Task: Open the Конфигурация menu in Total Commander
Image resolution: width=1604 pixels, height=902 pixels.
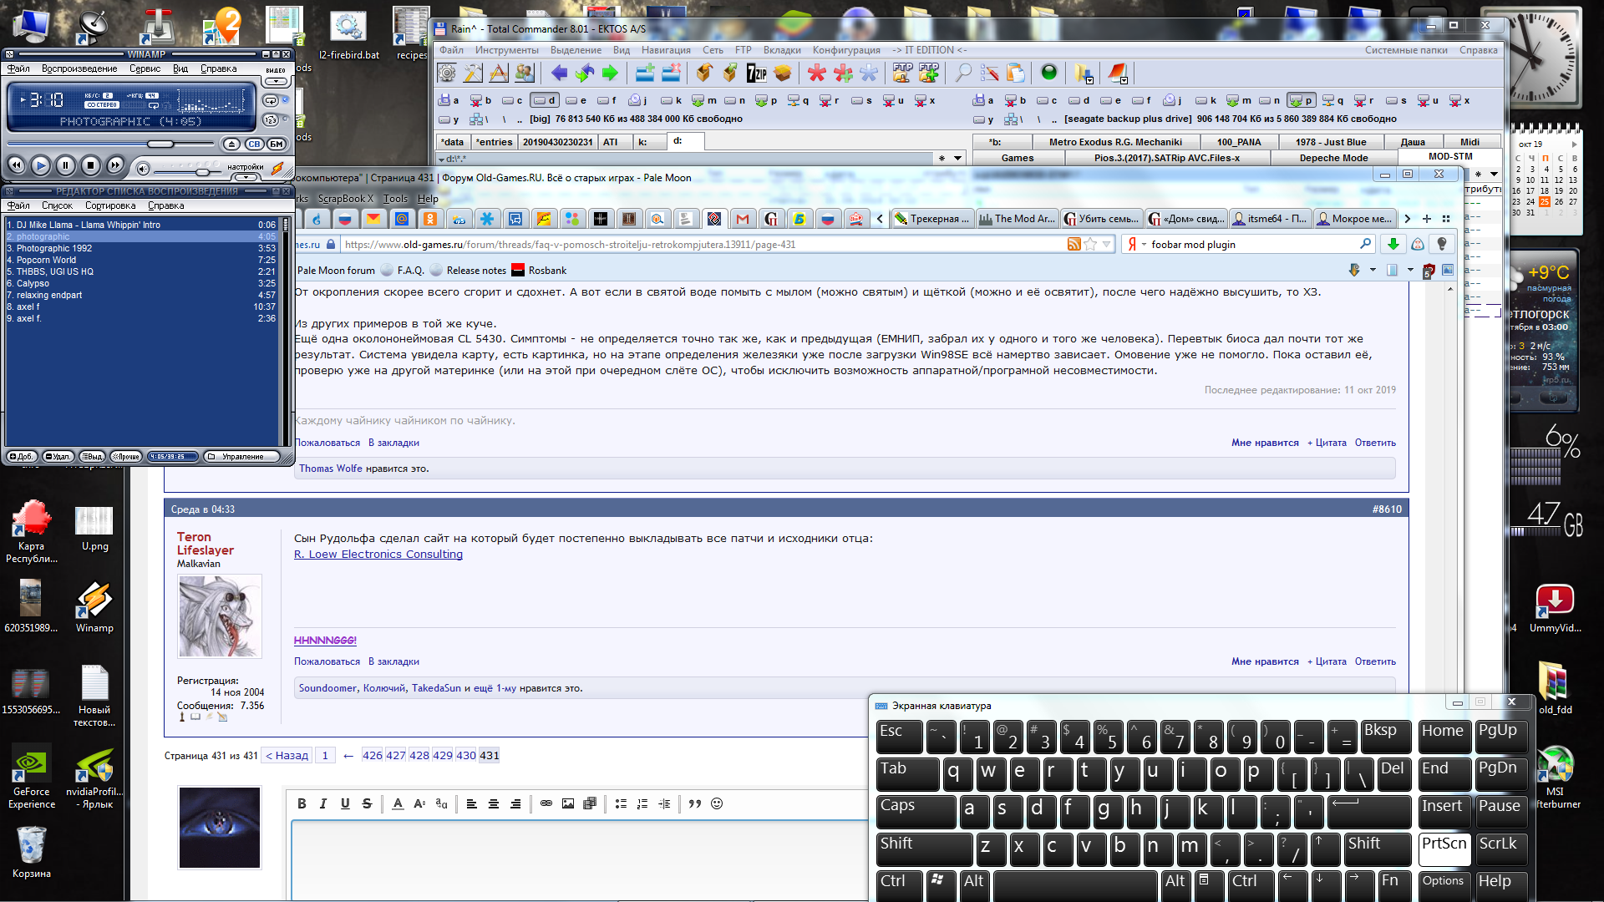Action: pyautogui.click(x=845, y=50)
